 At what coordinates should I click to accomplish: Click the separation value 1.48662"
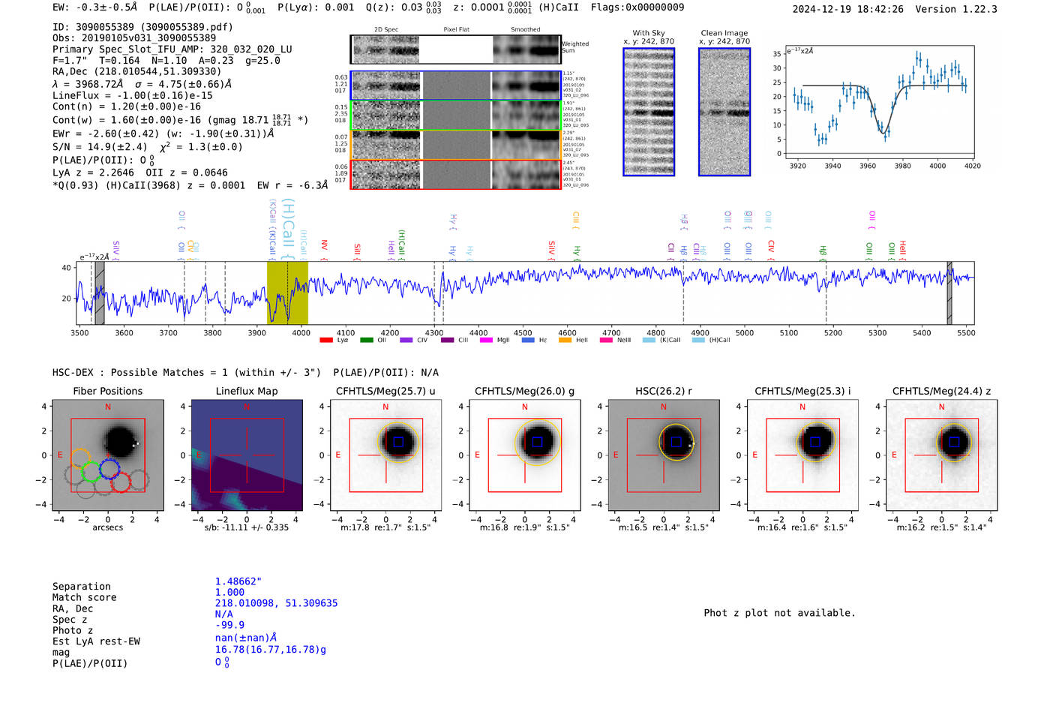[238, 581]
